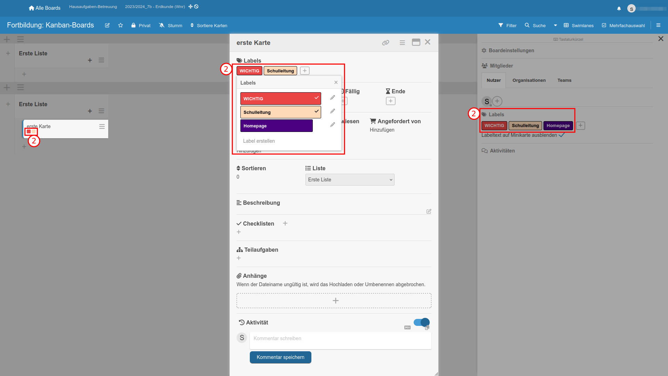This screenshot has height=376, width=668.
Task: Click the edit board title pencil icon
Action: click(x=107, y=25)
